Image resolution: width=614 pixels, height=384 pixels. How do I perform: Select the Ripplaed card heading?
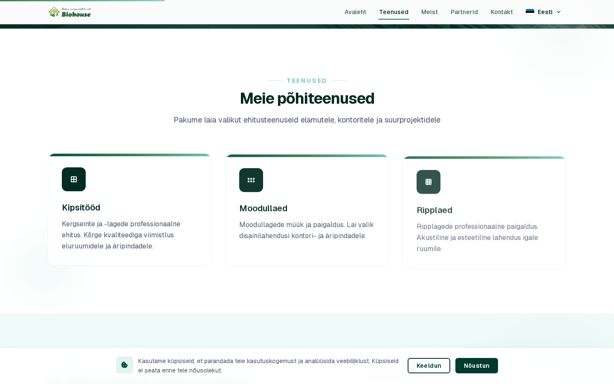(x=434, y=210)
